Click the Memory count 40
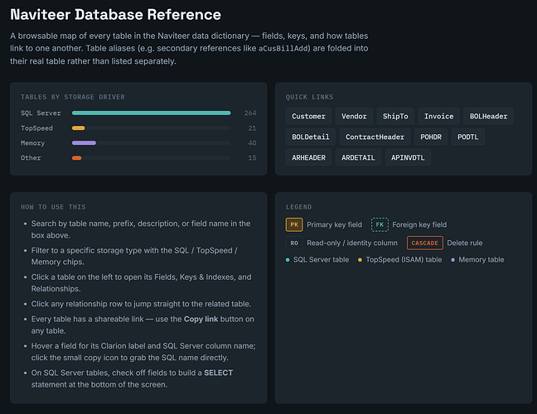This screenshot has height=414, width=537. point(252,142)
